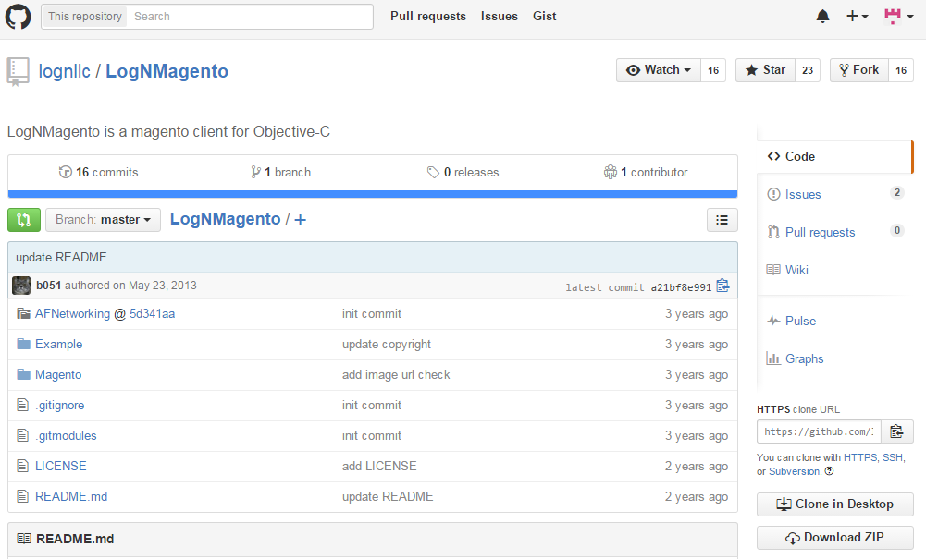Image resolution: width=926 pixels, height=559 pixels.
Task: Click the GitHub Octocat logo
Action: coord(19,17)
